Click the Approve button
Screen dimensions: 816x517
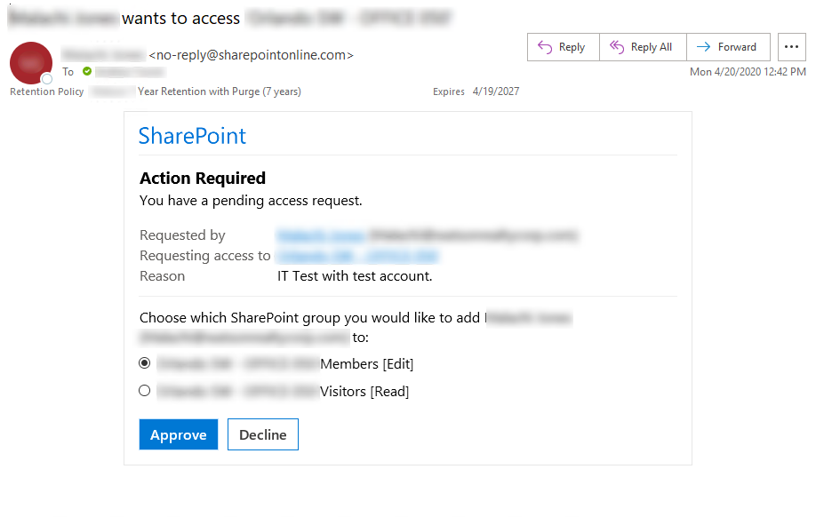(x=178, y=434)
